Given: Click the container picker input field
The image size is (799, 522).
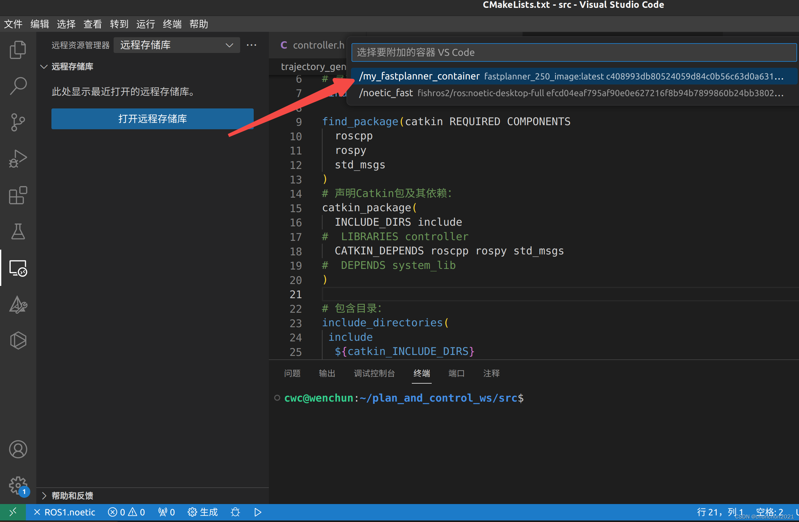Looking at the screenshot, I should tap(574, 52).
